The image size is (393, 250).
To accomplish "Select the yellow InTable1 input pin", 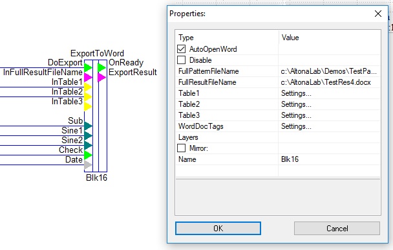I will pyautogui.click(x=88, y=87).
